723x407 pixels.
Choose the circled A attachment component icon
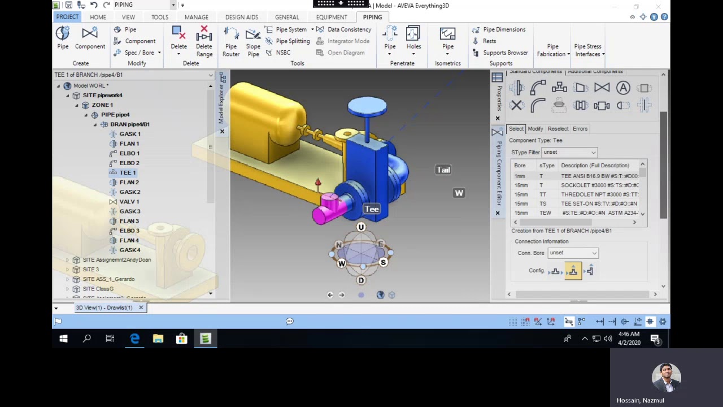pyautogui.click(x=623, y=88)
